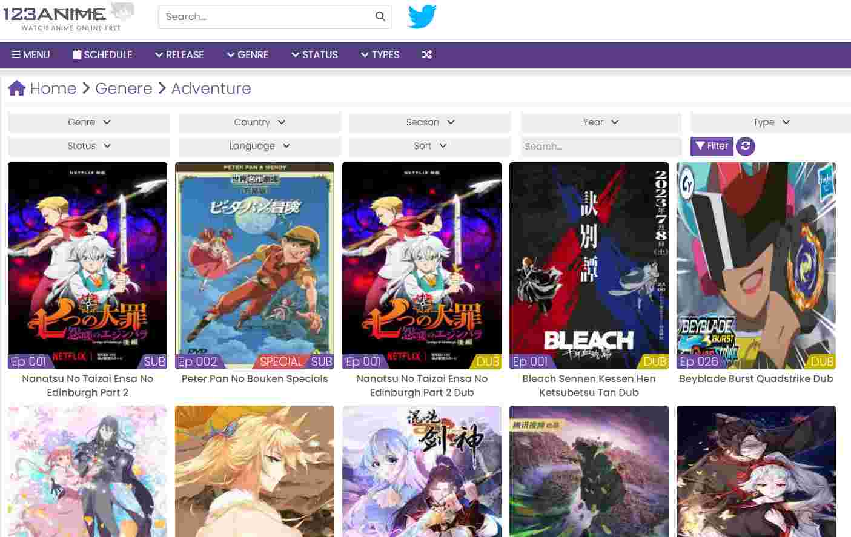The image size is (851, 537).
Task: Open the Language filter dropdown
Action: (x=260, y=146)
